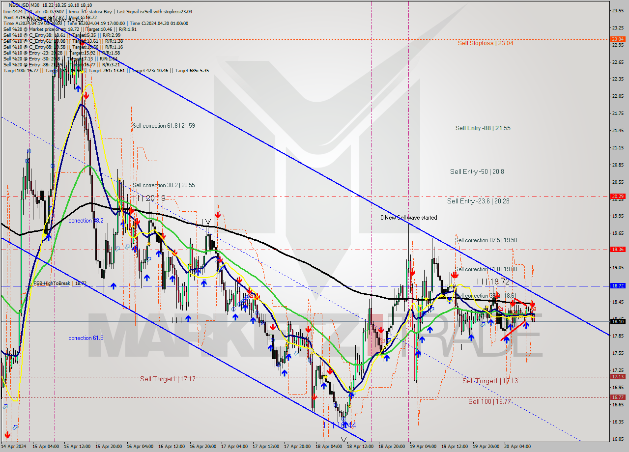The width and height of the screenshot is (629, 452).
Task: Click the 'FSB-HighToBreak | 18.72' label
Action: tap(59, 283)
